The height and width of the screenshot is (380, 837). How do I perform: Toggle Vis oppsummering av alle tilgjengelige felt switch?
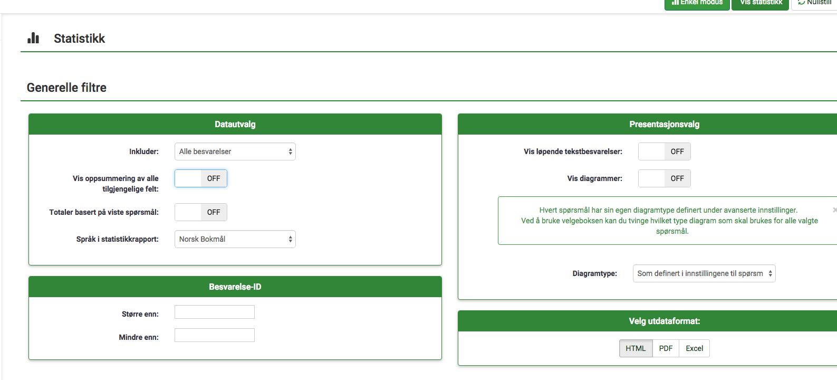201,178
